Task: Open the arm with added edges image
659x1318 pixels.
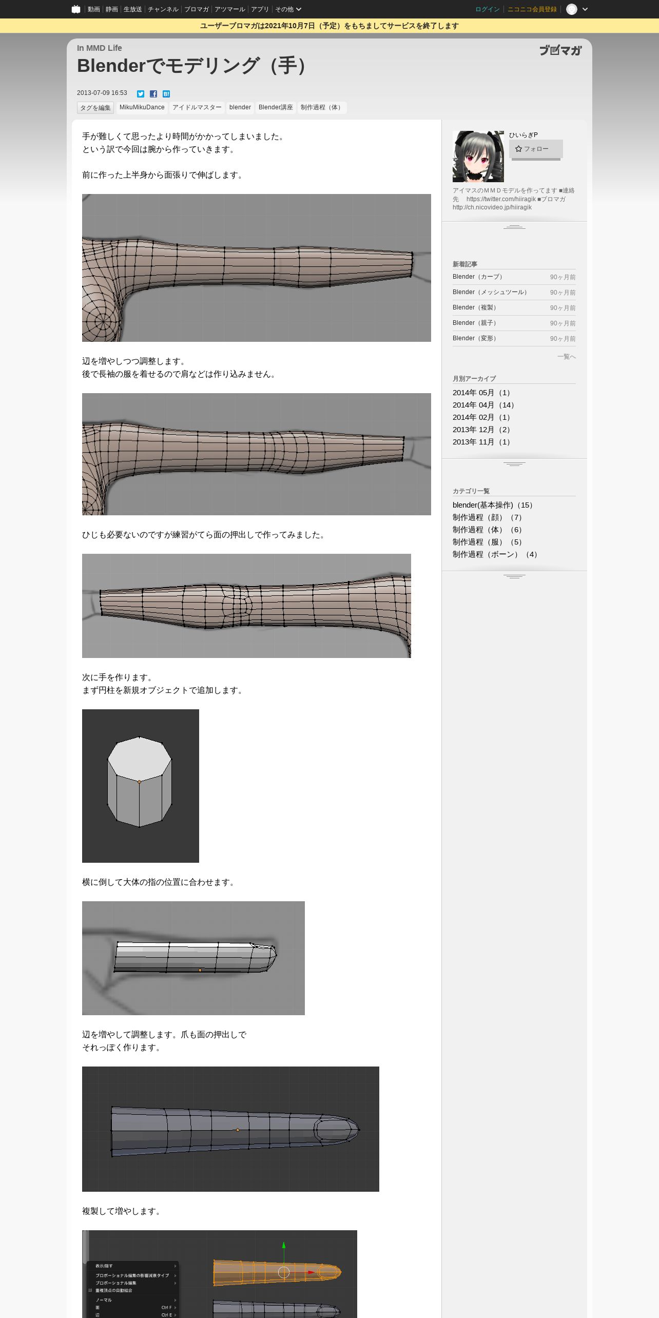Action: [257, 454]
